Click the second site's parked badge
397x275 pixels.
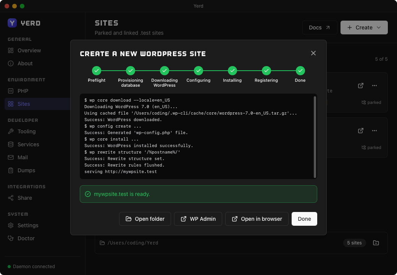pos(371,147)
